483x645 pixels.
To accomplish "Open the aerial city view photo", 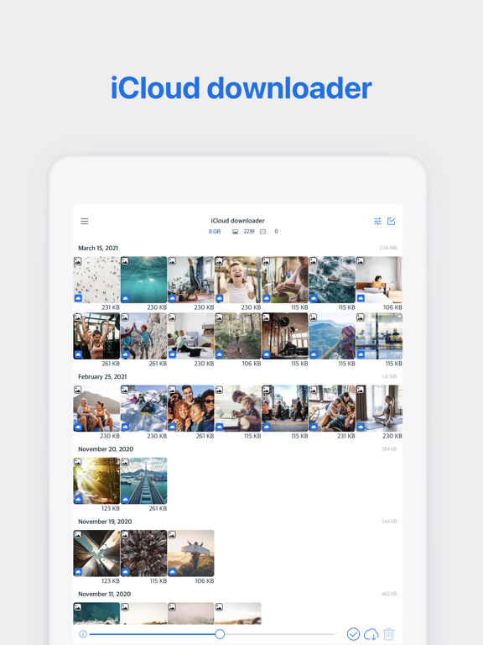I will (x=143, y=553).
